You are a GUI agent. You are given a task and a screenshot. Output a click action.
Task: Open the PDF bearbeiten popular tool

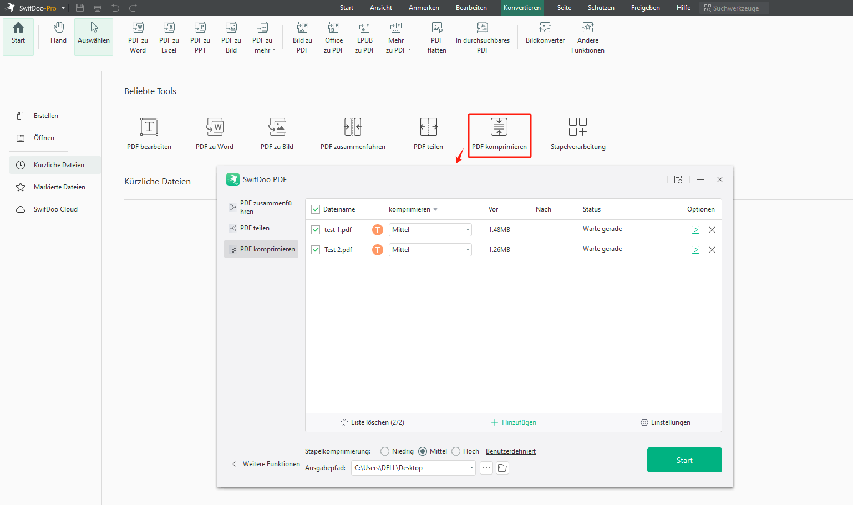click(x=149, y=134)
